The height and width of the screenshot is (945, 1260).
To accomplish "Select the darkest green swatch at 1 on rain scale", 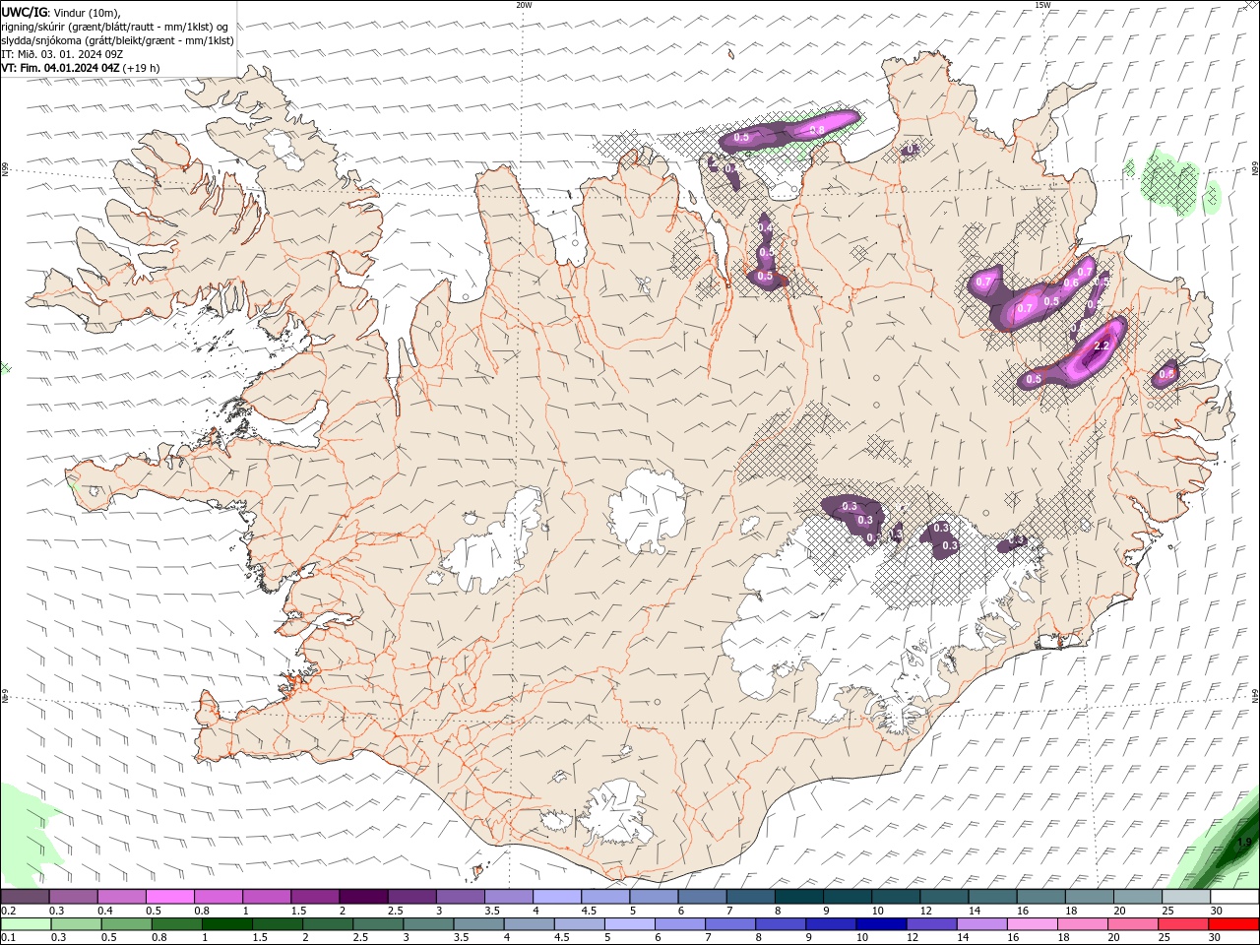I will 227,923.
